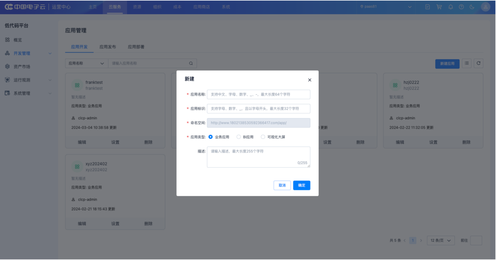496x260 pixels.
Task: Open the 主页 top menu
Action: (93, 7)
